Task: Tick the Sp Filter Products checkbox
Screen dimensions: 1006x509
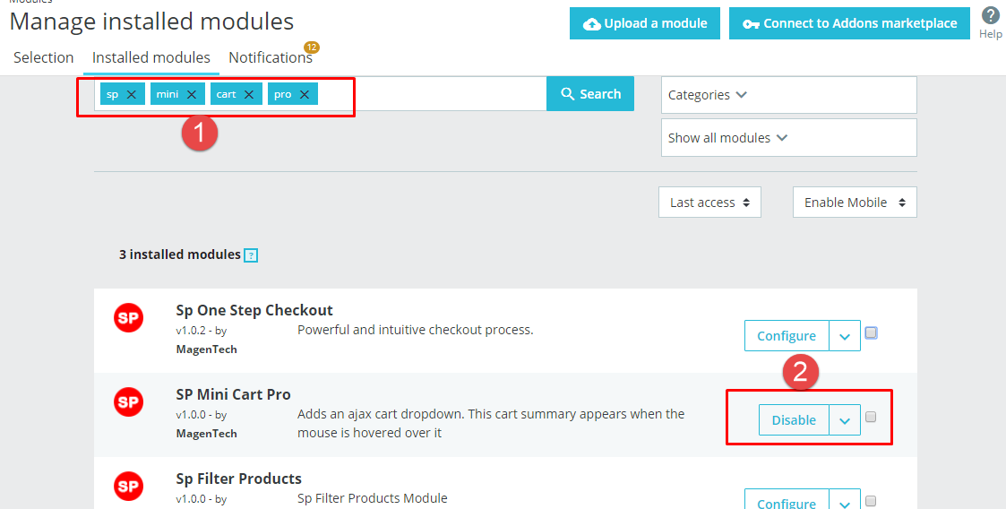Action: pyautogui.click(x=871, y=501)
